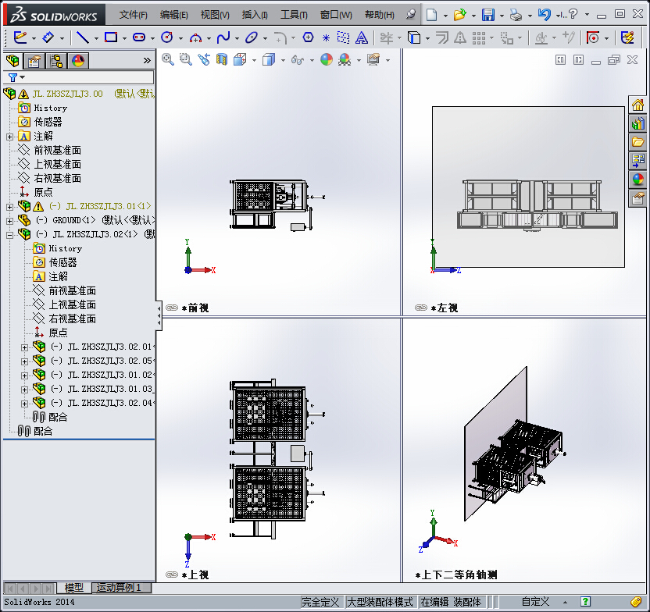Expand the 注解 tree node
The width and height of the screenshot is (650, 612).
click(x=9, y=137)
